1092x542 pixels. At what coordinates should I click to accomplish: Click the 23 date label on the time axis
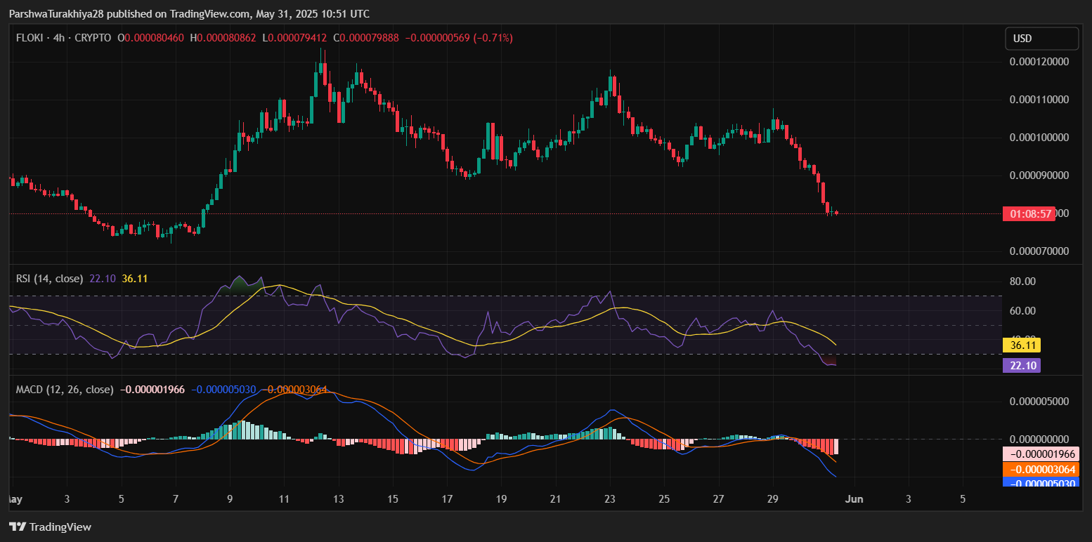tap(609, 499)
